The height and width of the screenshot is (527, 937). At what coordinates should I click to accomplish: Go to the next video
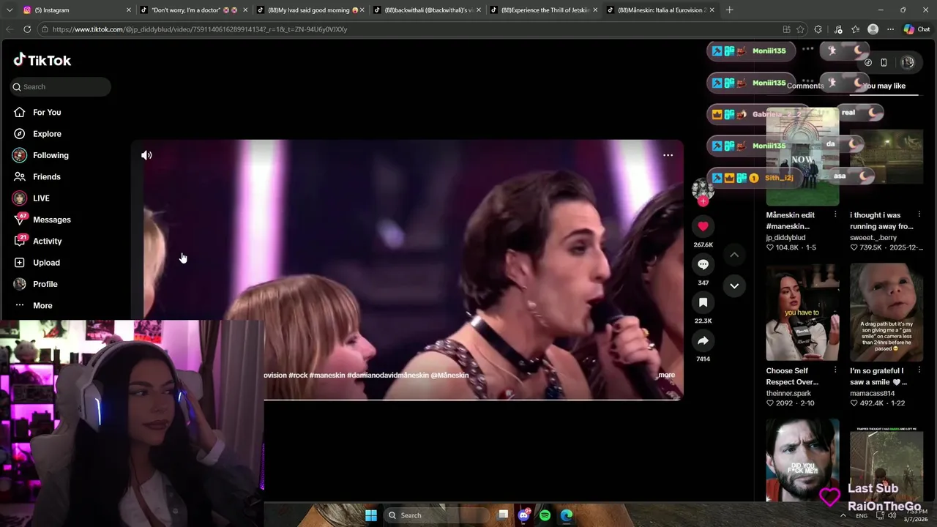click(734, 285)
